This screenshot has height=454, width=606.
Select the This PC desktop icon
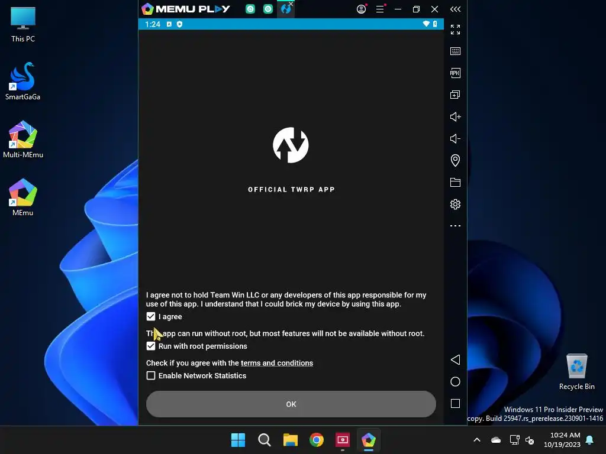(x=23, y=25)
